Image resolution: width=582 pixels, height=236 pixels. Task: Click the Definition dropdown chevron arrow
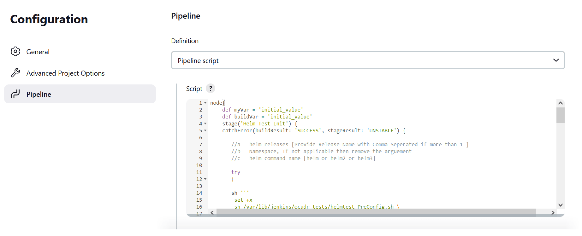click(x=556, y=60)
